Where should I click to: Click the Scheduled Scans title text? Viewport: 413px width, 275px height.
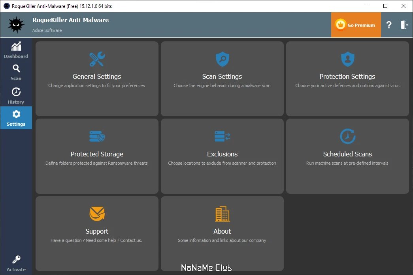tap(347, 154)
